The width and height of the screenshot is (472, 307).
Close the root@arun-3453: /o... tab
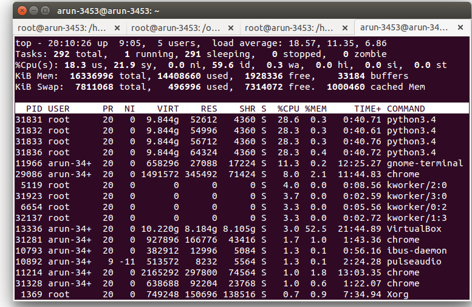click(x=231, y=28)
